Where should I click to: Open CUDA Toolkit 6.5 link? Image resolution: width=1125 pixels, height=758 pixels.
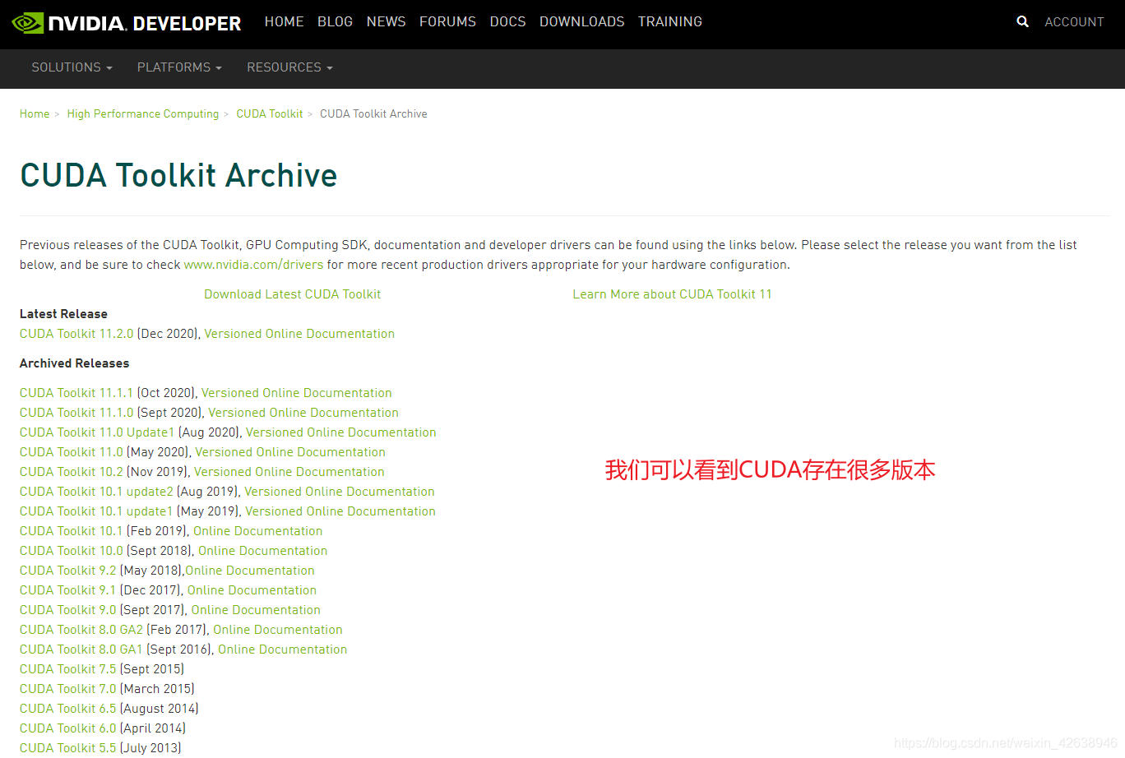click(x=68, y=709)
